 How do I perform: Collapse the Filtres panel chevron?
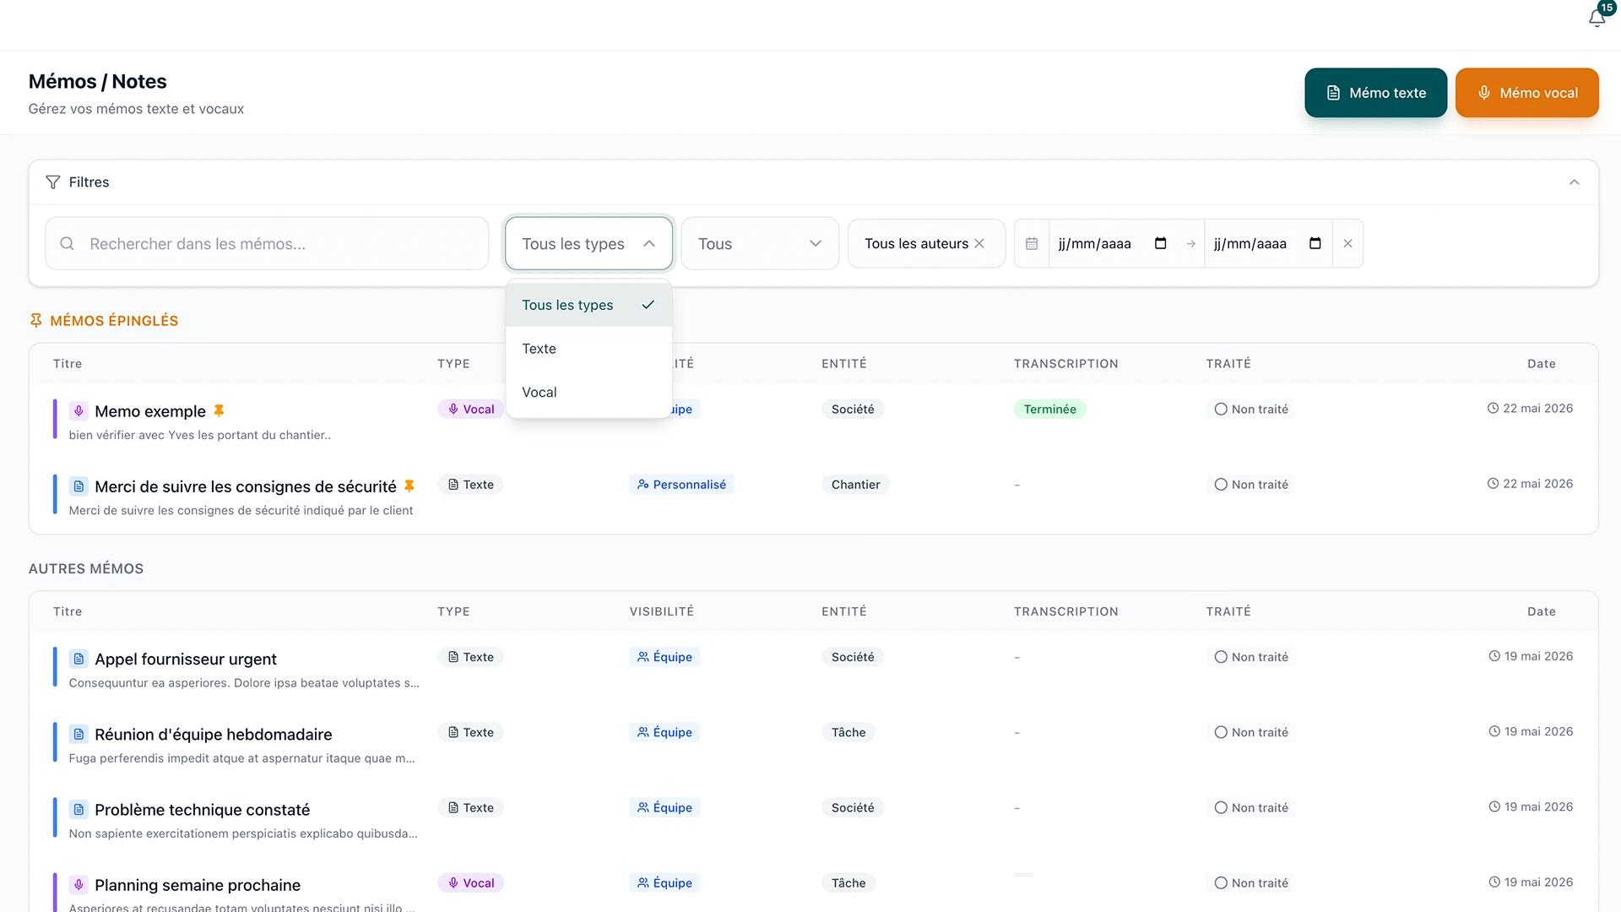coord(1574,182)
